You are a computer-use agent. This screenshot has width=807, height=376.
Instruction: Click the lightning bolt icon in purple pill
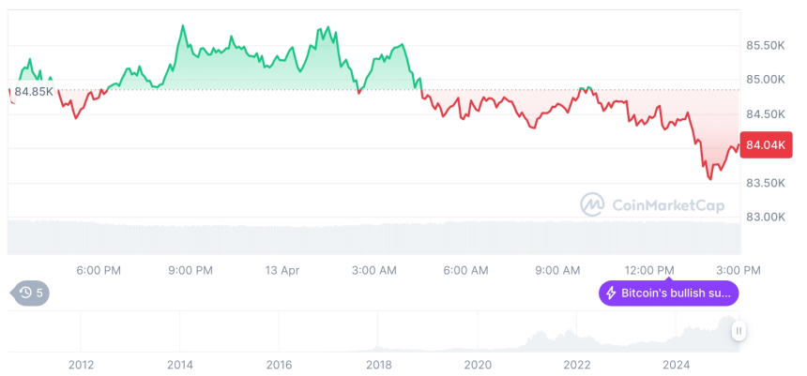pyautogui.click(x=611, y=293)
